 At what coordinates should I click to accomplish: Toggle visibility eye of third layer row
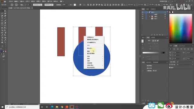point(142,16)
